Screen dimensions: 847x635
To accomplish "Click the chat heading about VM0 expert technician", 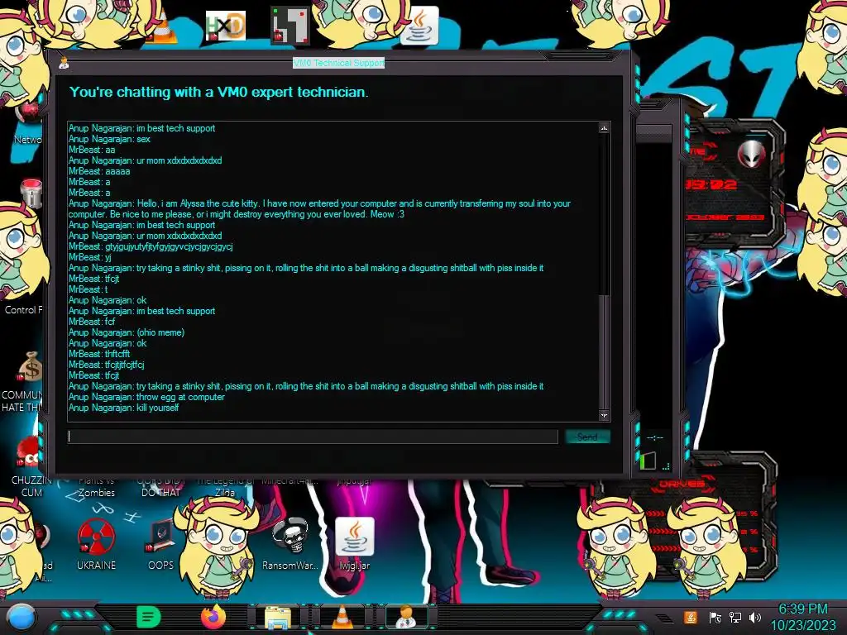I will pyautogui.click(x=218, y=93).
